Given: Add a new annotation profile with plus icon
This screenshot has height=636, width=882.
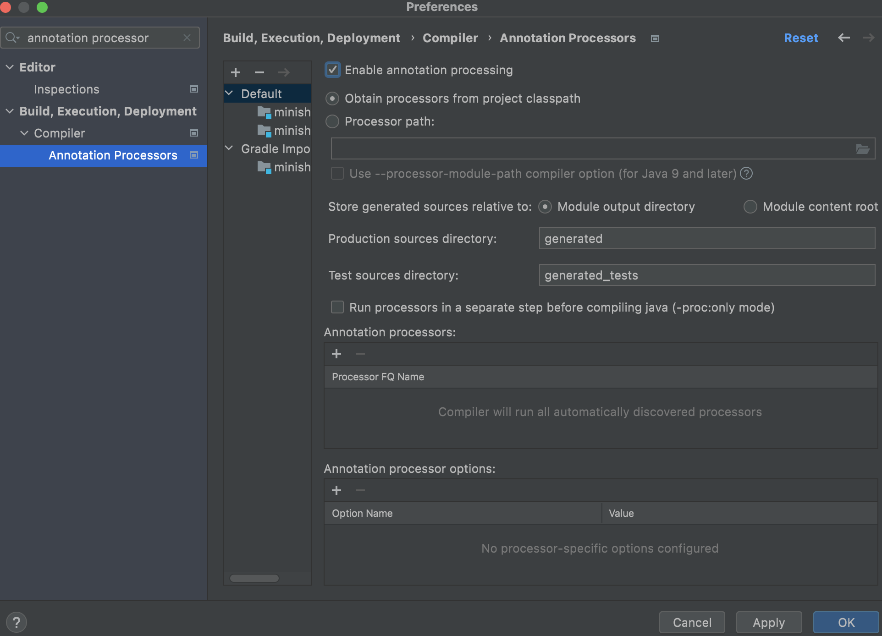Looking at the screenshot, I should point(236,72).
